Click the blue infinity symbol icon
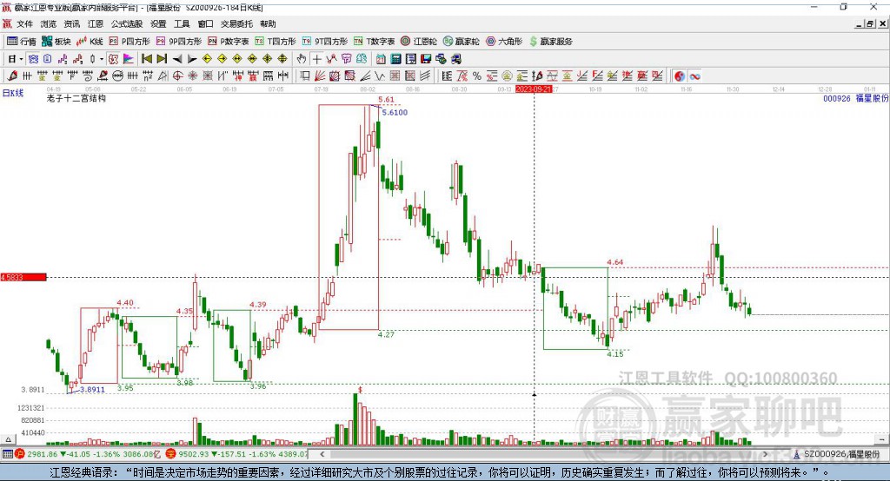The image size is (890, 481). (694, 76)
